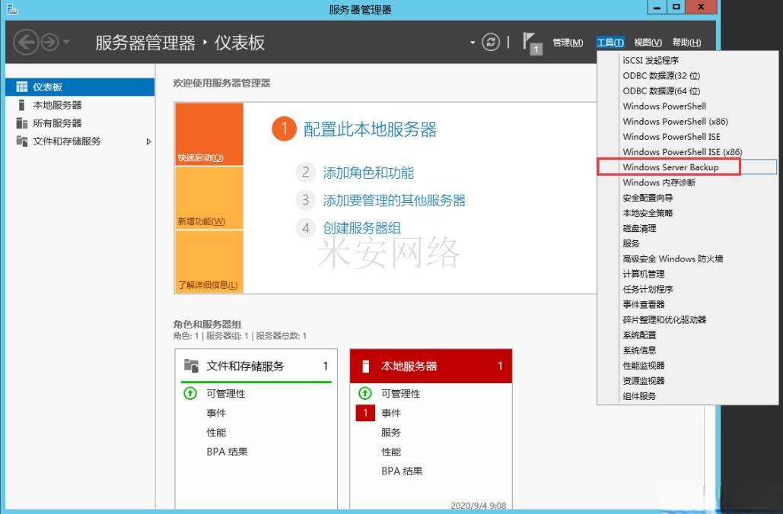The height and width of the screenshot is (514, 783).
Task: Click the 文件和存储服务 tile header icon
Action: pos(191,366)
